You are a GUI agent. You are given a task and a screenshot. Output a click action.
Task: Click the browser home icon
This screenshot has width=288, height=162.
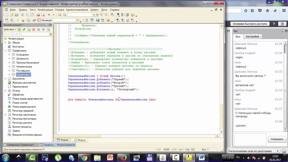point(267,11)
